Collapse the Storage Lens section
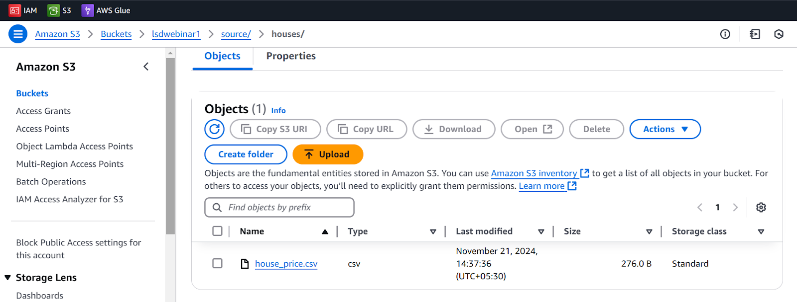Viewport: 797px width, 302px height. point(7,278)
